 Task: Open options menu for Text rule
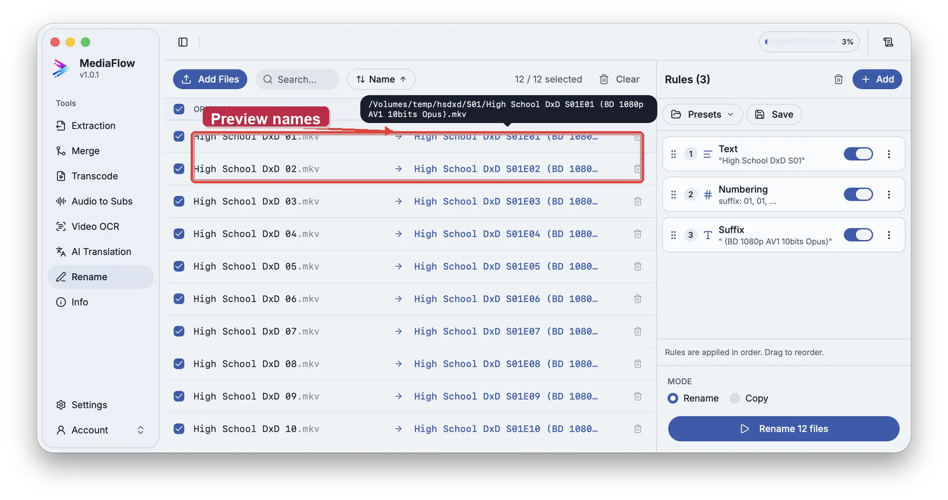(x=889, y=154)
